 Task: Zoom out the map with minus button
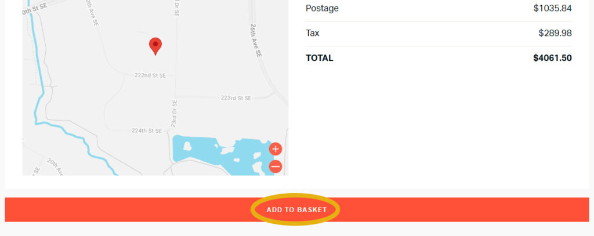click(276, 166)
